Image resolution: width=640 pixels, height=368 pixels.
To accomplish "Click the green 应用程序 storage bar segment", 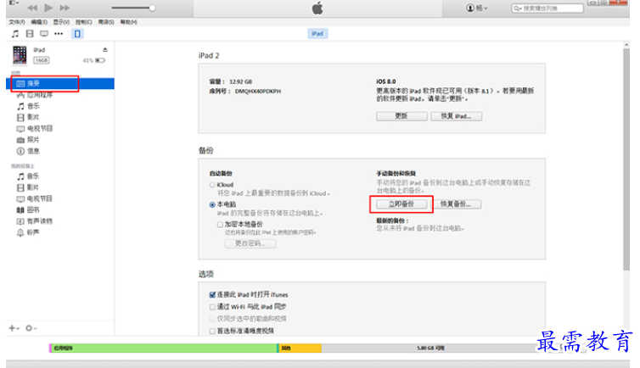I will pyautogui.click(x=164, y=348).
